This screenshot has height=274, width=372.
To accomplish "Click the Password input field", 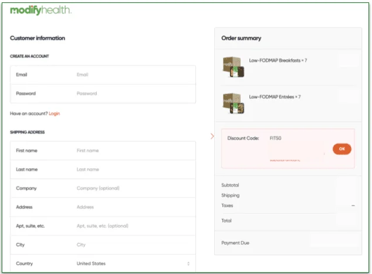I will coord(103,94).
